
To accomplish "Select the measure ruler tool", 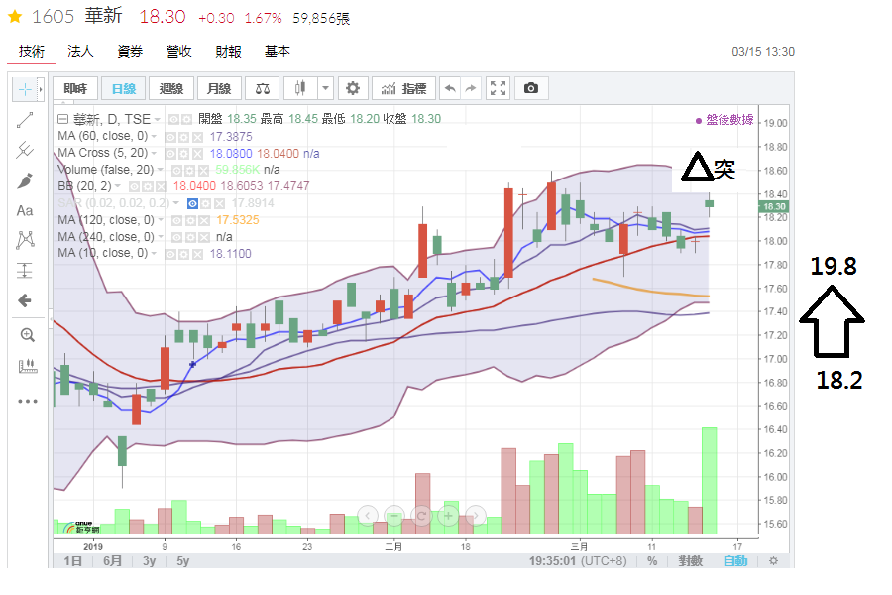I will (x=27, y=366).
